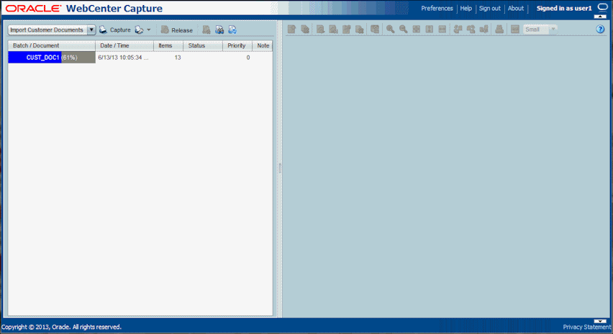Click the create new document icon
Image resolution: width=613 pixels, height=334 pixels.
coord(291,29)
